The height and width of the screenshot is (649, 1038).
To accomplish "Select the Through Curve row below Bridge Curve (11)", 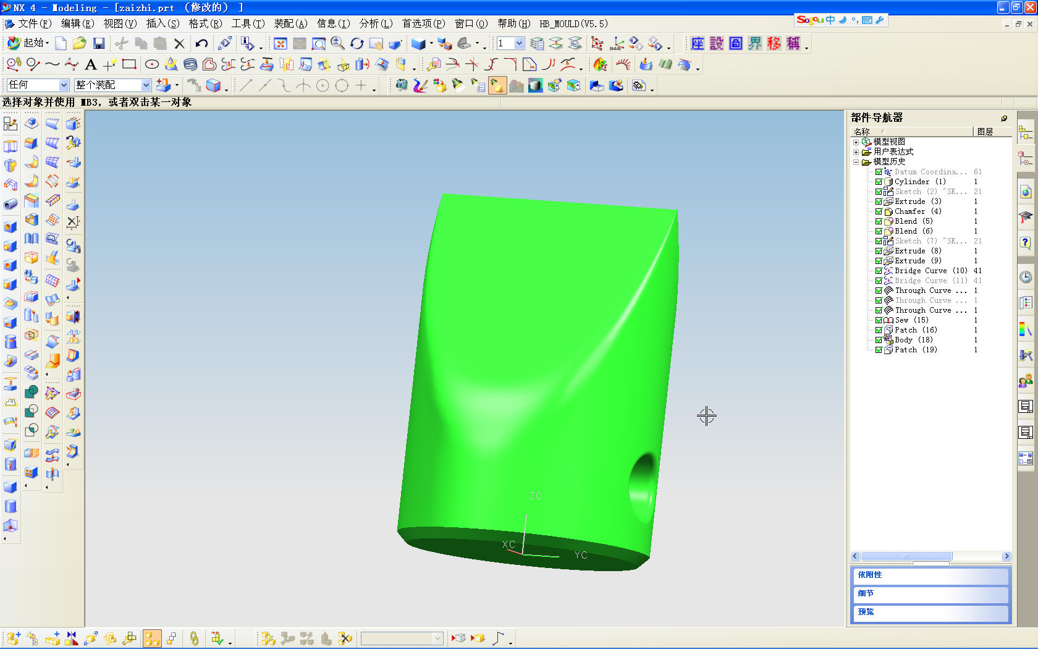I will tap(930, 291).
